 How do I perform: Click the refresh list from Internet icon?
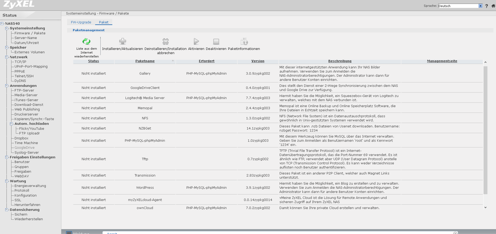86,41
